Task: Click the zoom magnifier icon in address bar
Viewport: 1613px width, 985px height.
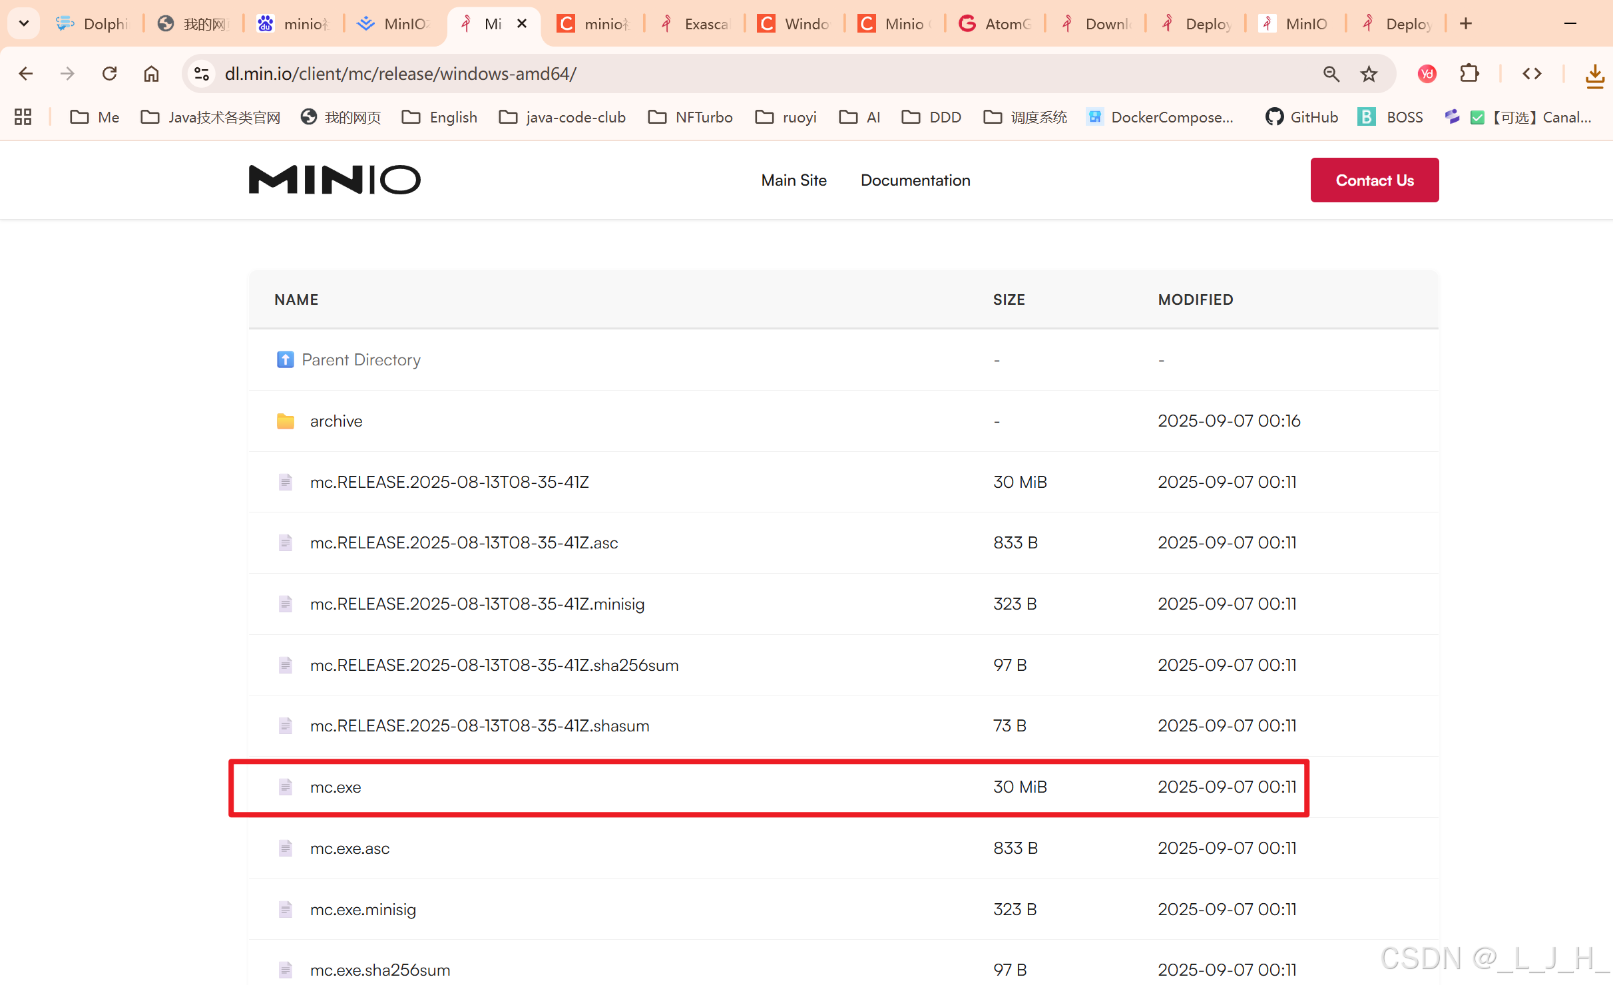Action: 1331,73
